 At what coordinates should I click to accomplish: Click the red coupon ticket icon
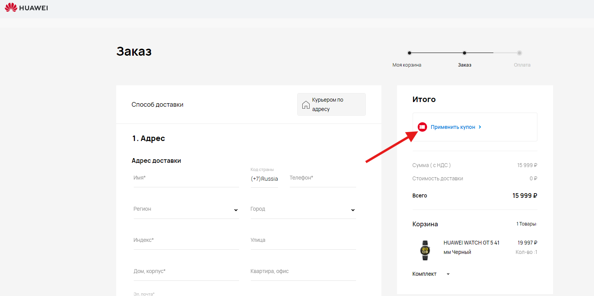click(422, 127)
